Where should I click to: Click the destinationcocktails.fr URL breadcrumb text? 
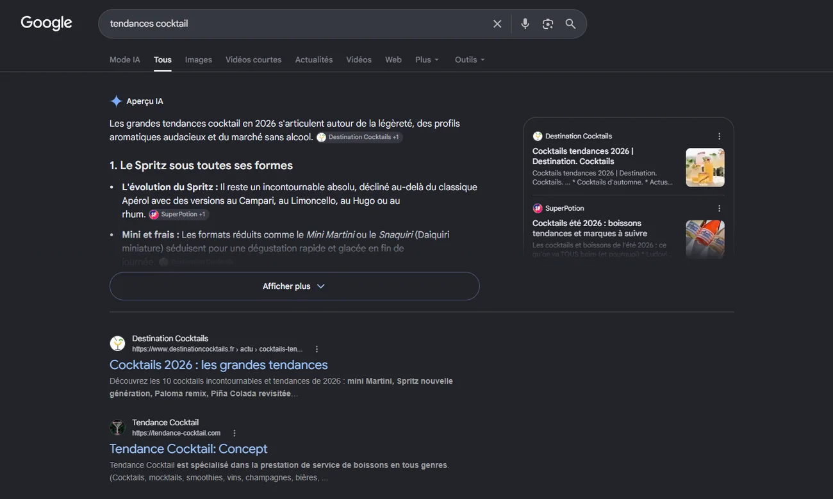(x=217, y=349)
